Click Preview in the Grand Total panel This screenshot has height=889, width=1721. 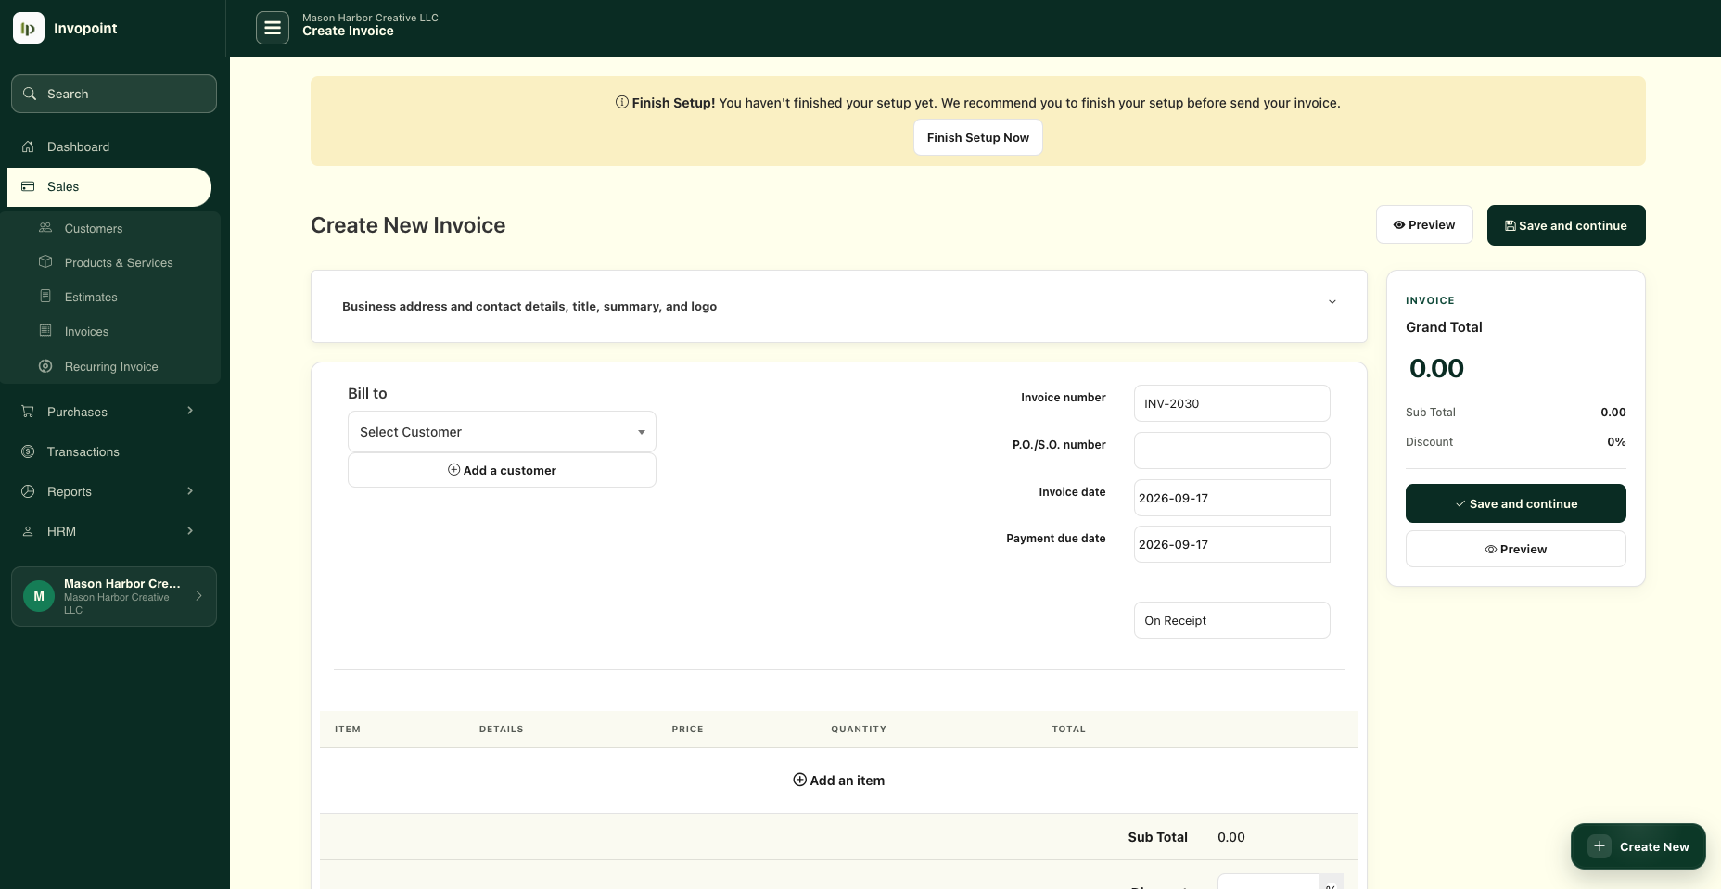[1515, 549]
